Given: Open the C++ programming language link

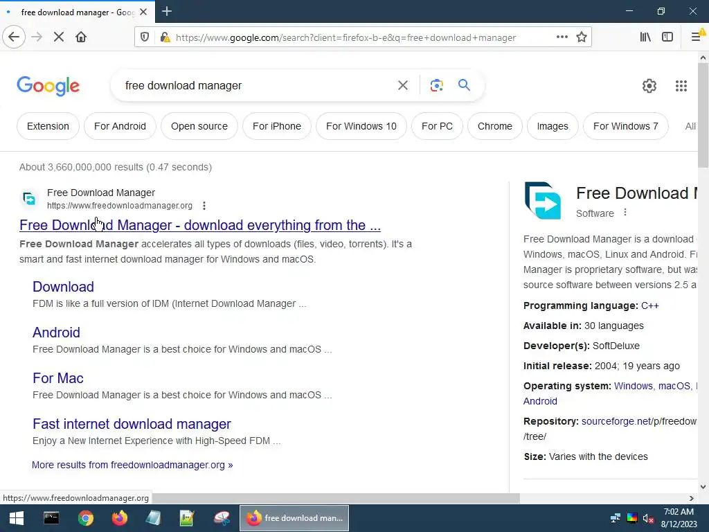Looking at the screenshot, I should click(649, 305).
